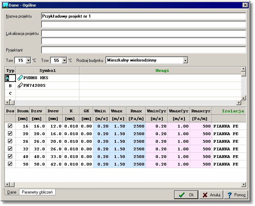
Task: Select Rmaxcyr 500 cell in row 26
Action: (x=201, y=141)
